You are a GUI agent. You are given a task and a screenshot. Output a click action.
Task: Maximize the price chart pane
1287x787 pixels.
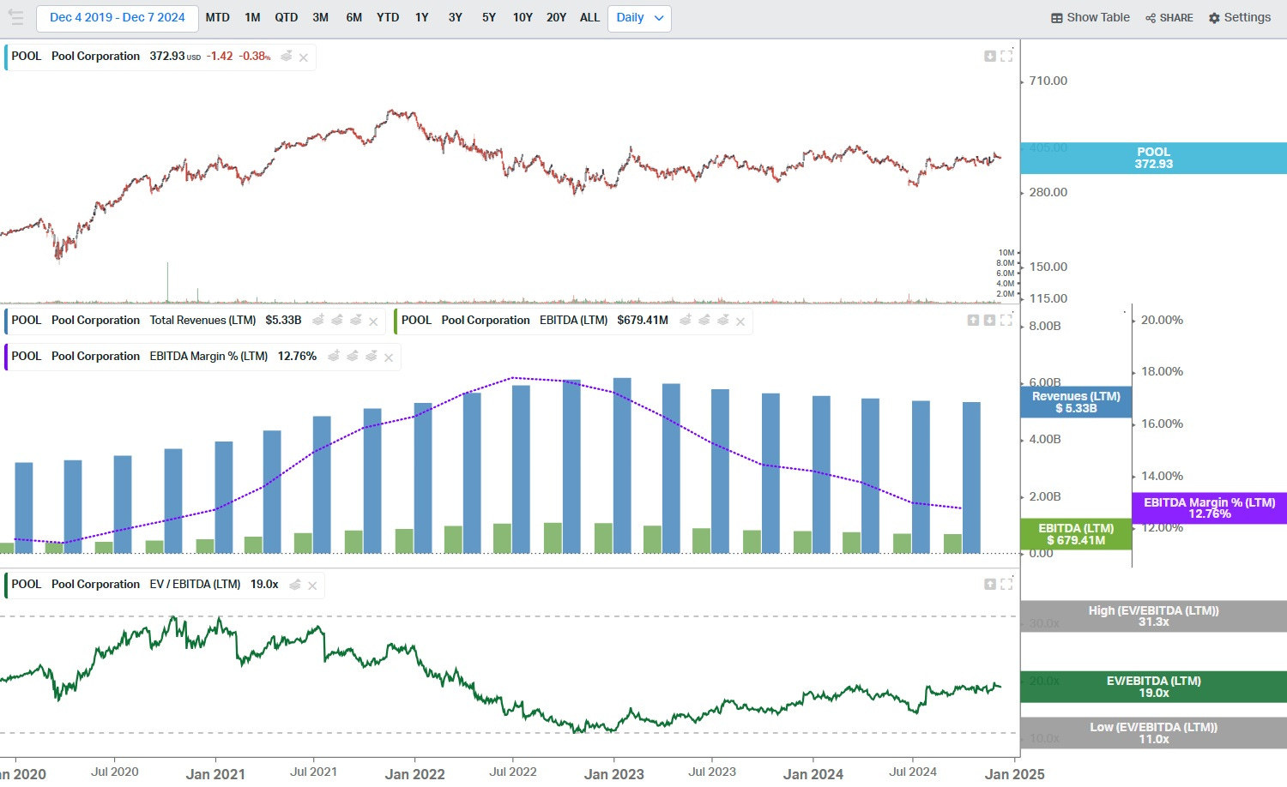1006,56
